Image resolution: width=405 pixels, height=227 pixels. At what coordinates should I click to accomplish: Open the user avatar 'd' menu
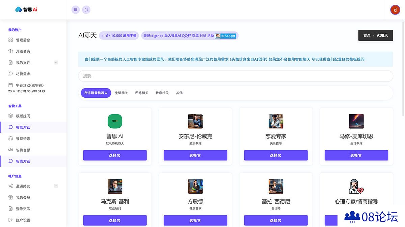coord(395,10)
